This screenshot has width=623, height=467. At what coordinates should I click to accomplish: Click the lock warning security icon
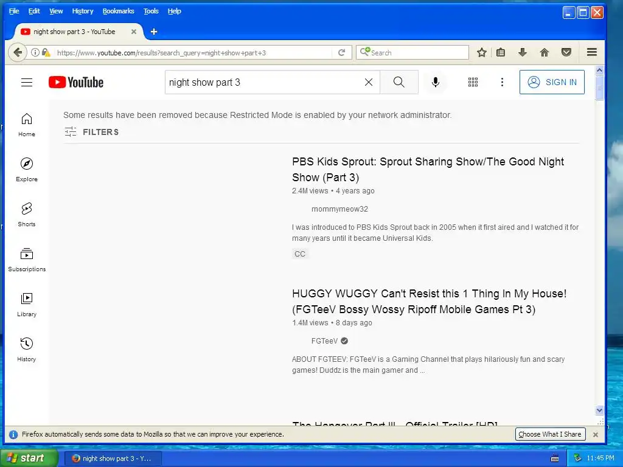(46, 52)
